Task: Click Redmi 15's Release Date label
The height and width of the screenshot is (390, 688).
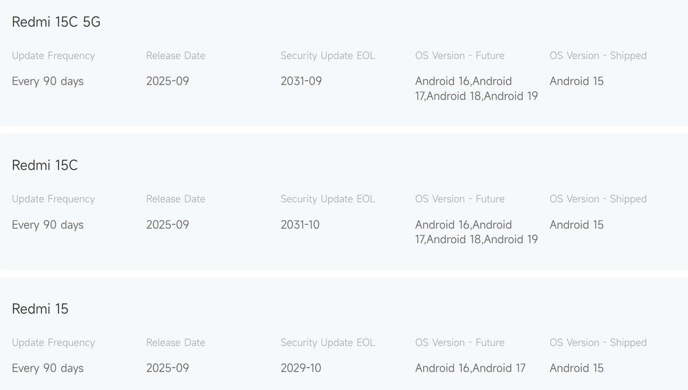Action: 175,342
